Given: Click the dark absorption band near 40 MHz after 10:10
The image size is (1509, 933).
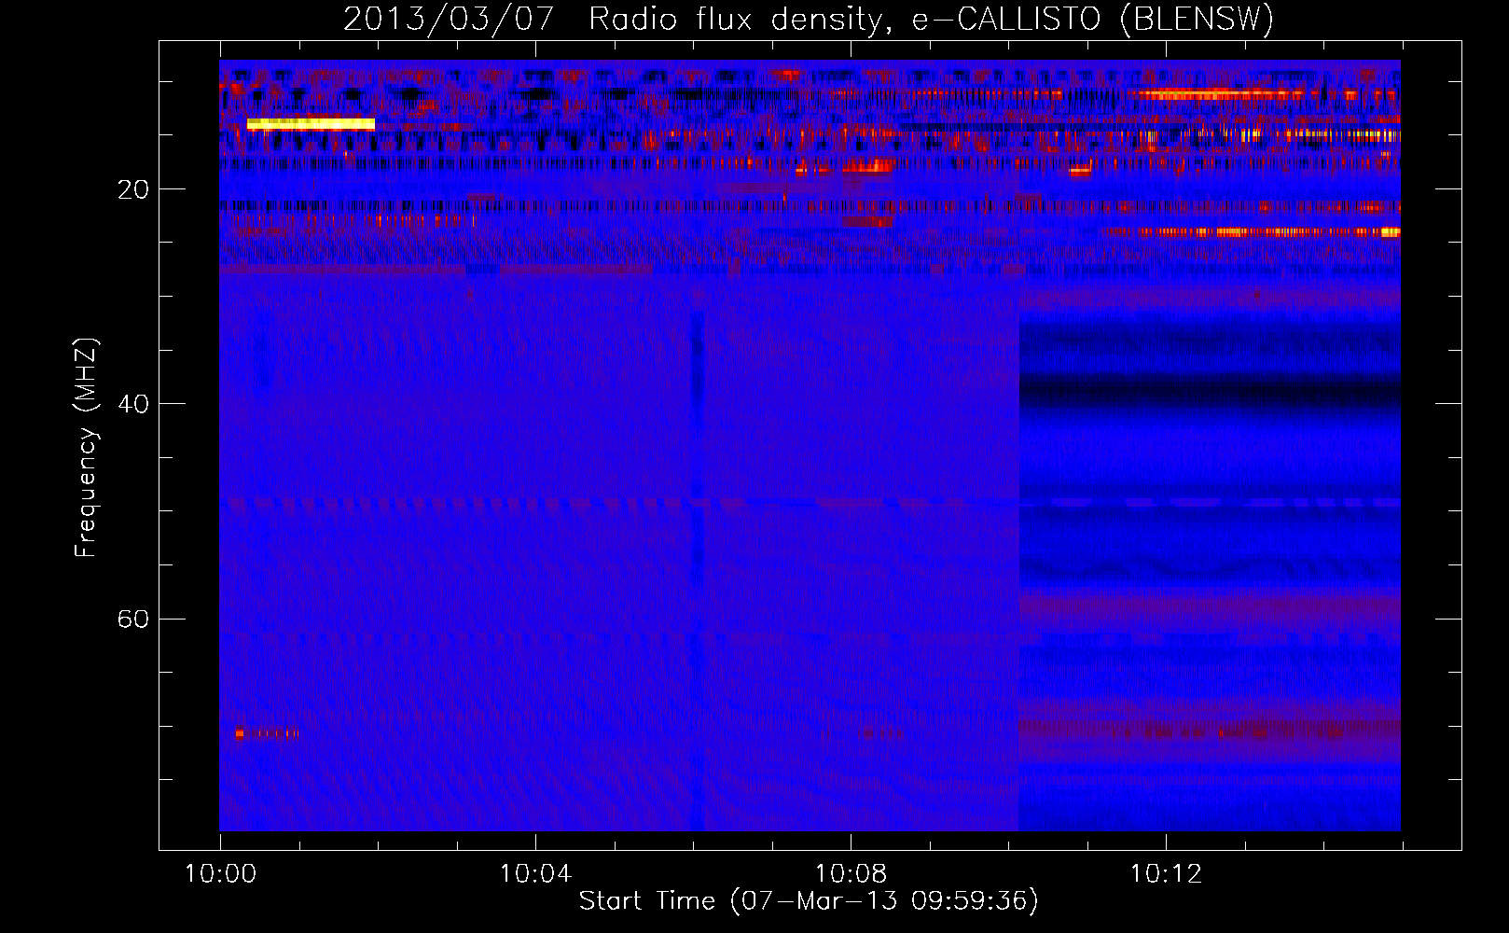Looking at the screenshot, I should [x=1210, y=390].
